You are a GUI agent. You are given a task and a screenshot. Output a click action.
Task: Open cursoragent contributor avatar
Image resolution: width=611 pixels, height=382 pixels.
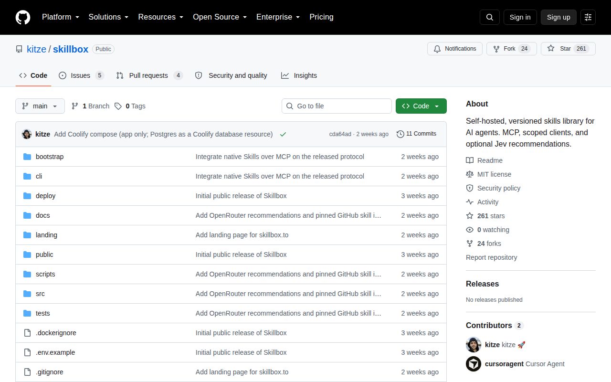pyautogui.click(x=474, y=364)
